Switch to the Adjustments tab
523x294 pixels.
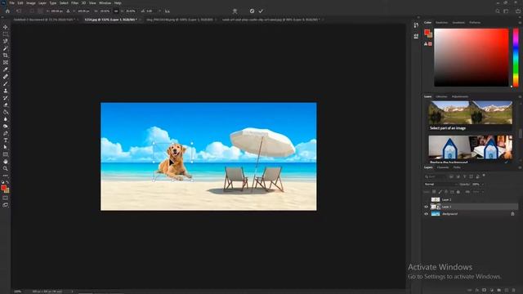coord(460,96)
